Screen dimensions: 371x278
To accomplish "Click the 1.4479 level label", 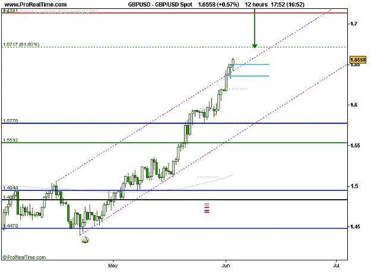I will coord(10,226).
